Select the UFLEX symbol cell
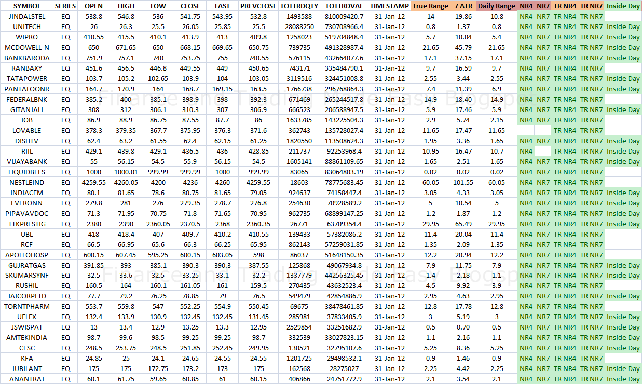The height and width of the screenshot is (384, 642). point(27,317)
